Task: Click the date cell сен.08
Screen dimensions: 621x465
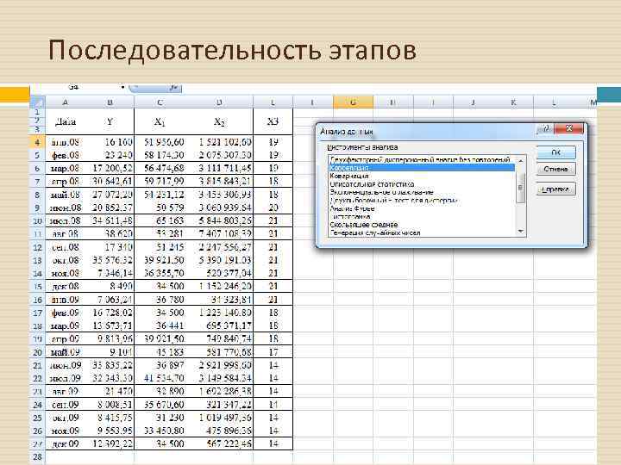Action: pos(66,247)
